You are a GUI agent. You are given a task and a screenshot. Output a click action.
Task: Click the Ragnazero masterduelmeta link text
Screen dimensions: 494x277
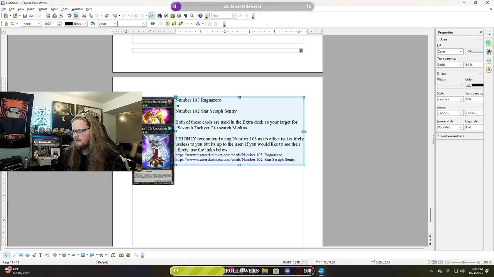point(228,155)
